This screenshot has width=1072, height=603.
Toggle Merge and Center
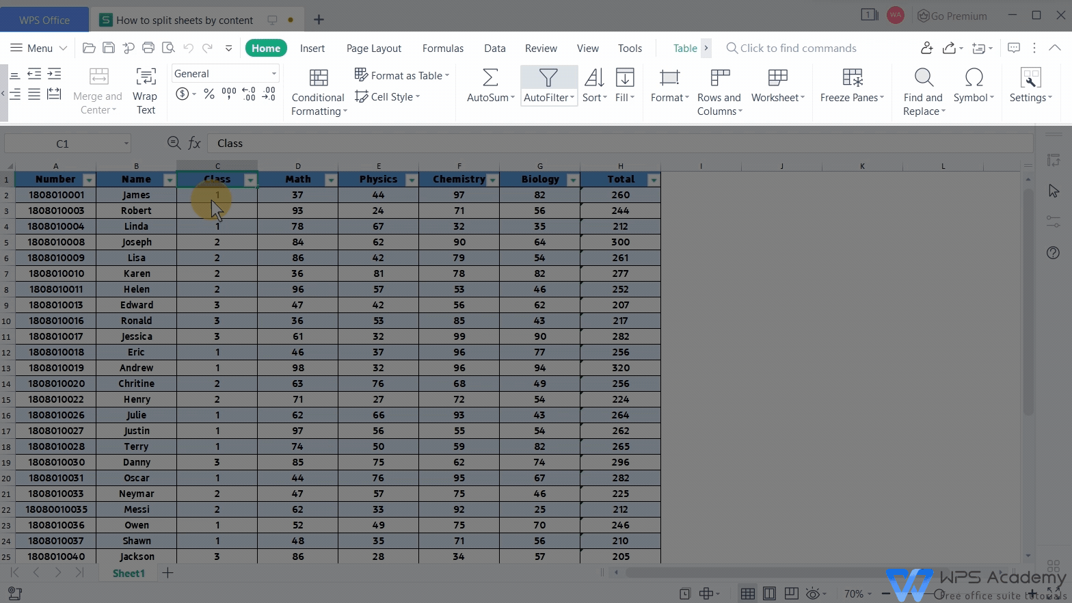tap(98, 92)
